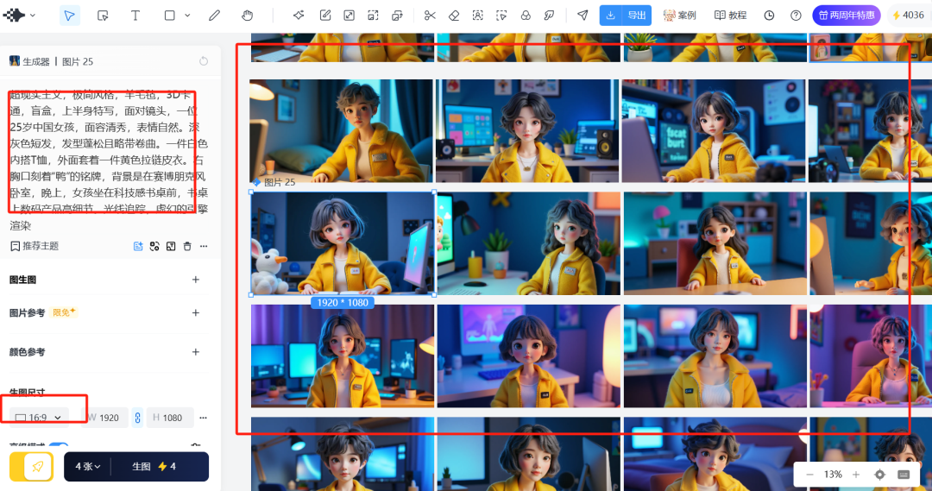Open the keyboard shortcuts icon
The height and width of the screenshot is (491, 932).
[x=904, y=475]
